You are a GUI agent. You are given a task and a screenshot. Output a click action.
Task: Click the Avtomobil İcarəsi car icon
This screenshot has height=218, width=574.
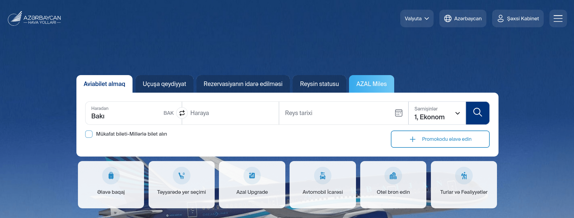pos(323,176)
